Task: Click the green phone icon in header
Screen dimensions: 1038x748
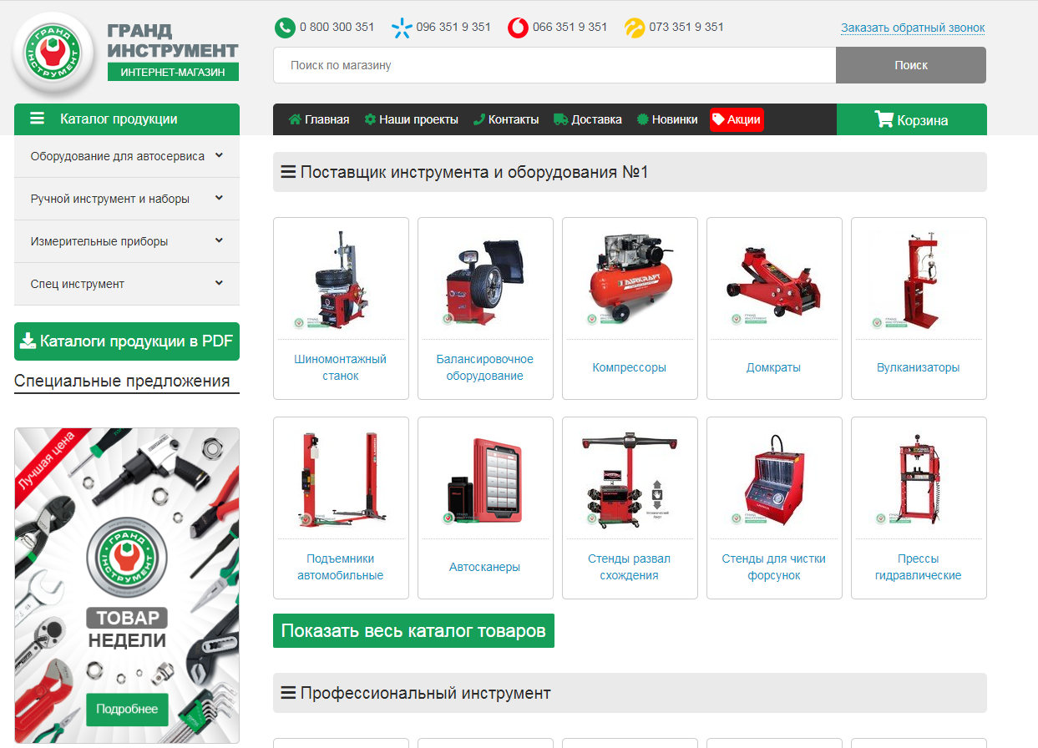Action: pos(285,28)
